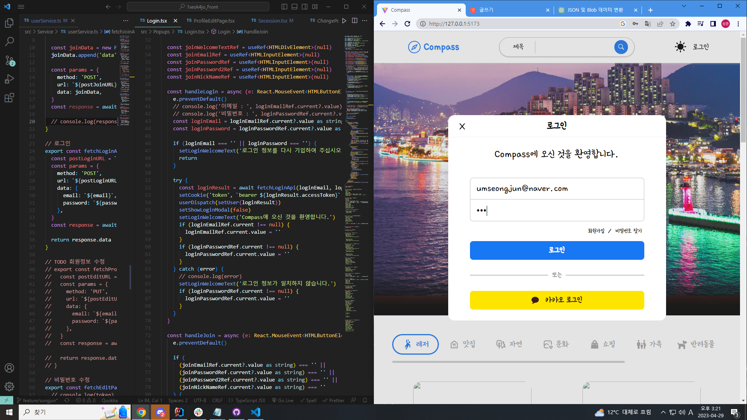Click the Compass logo icon

pos(414,47)
